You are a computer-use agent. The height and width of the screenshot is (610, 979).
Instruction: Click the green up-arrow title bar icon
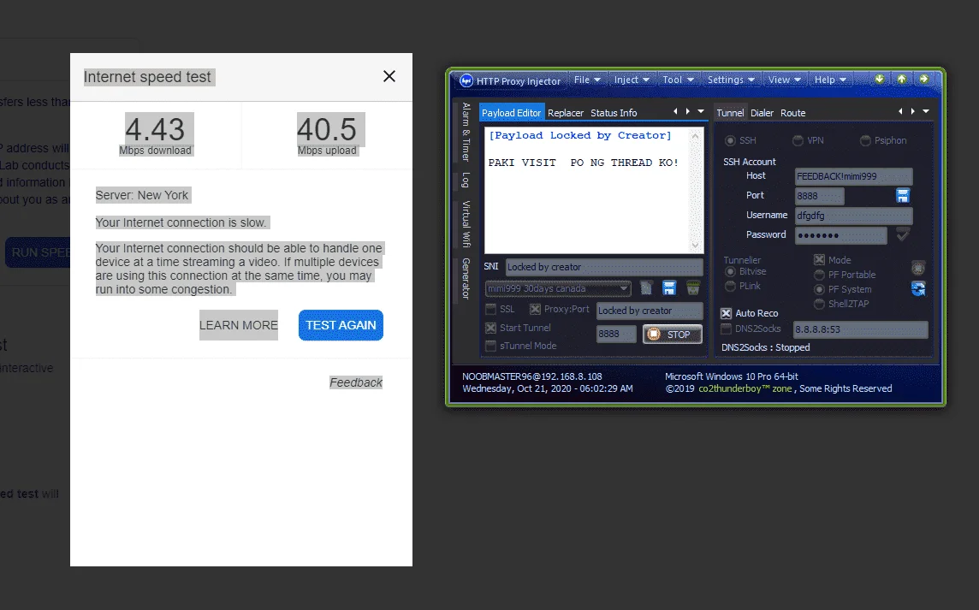tap(902, 80)
